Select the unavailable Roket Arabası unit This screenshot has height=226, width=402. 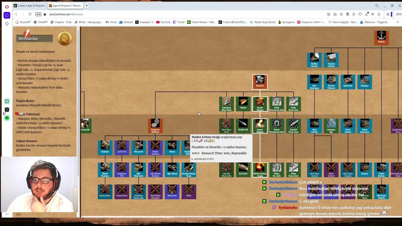(155, 148)
